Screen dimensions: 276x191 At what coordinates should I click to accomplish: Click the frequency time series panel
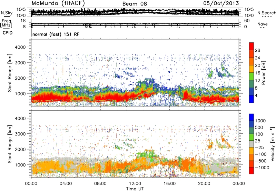coord(135,23)
